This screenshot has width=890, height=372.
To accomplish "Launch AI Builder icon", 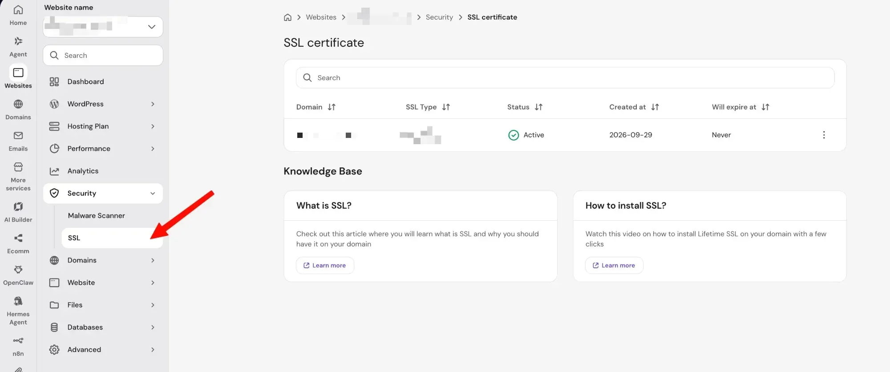I will [x=18, y=206].
